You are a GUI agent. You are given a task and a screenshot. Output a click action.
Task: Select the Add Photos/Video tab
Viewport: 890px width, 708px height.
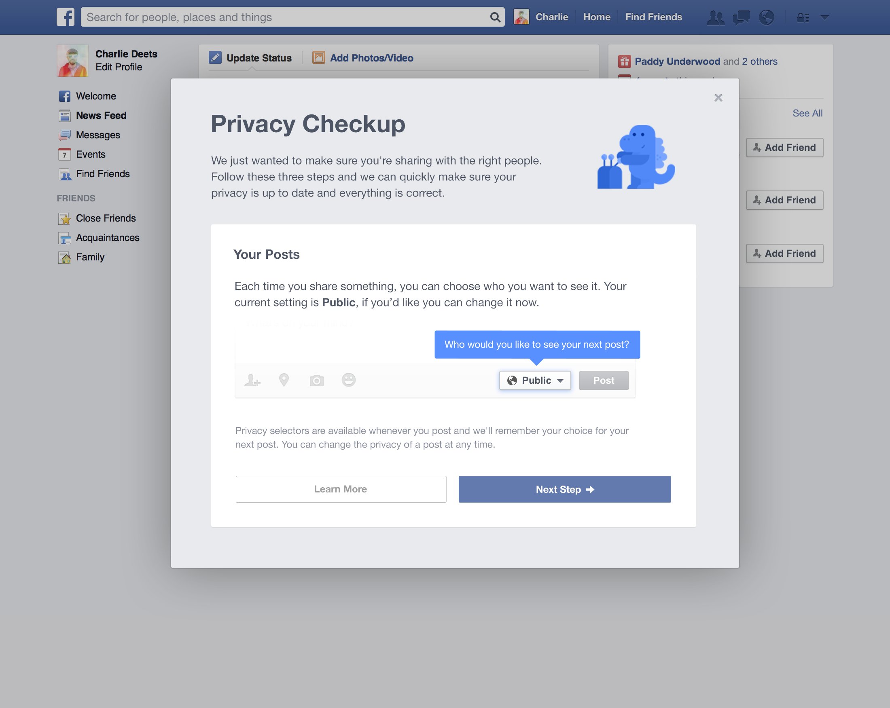pyautogui.click(x=363, y=58)
